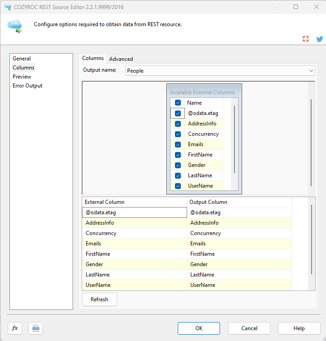Select the Concurrency External Column cell
This screenshot has height=341, width=326.
pos(134,233)
